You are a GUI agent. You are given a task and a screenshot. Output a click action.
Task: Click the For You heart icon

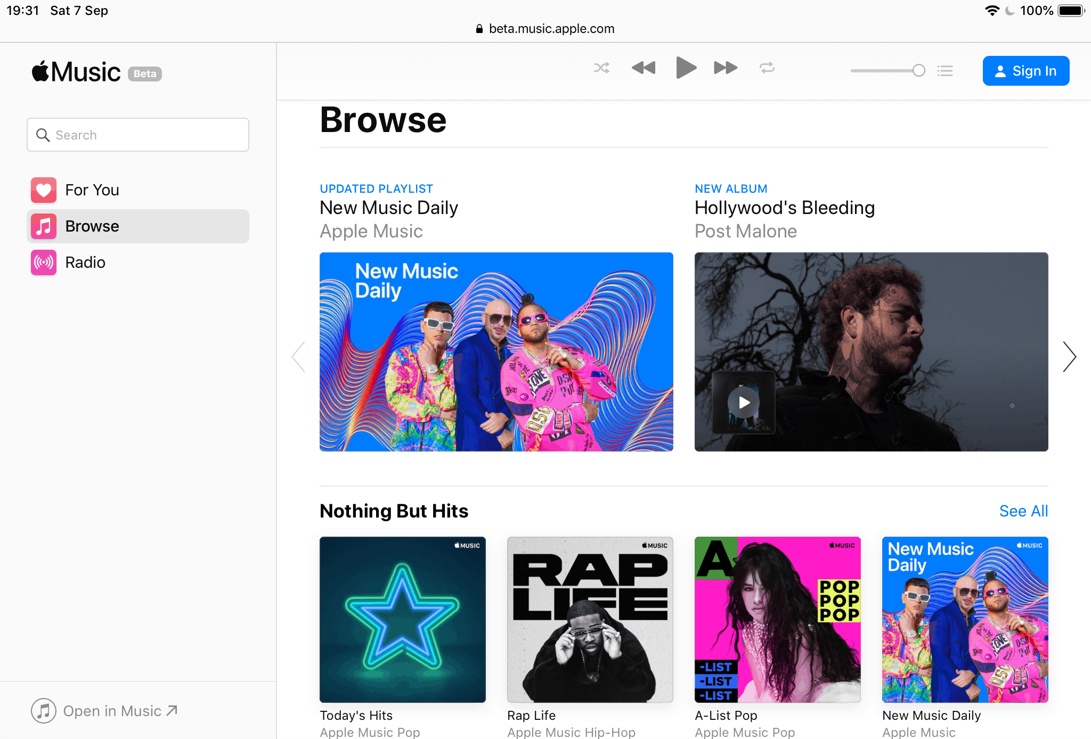tap(44, 190)
